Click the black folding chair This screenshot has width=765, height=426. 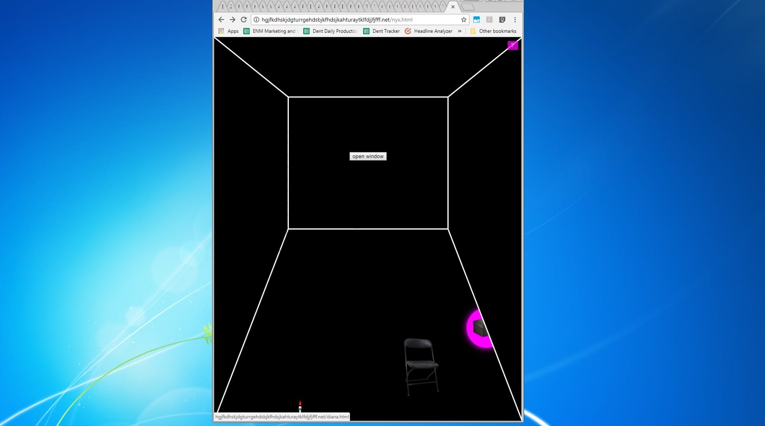point(421,367)
